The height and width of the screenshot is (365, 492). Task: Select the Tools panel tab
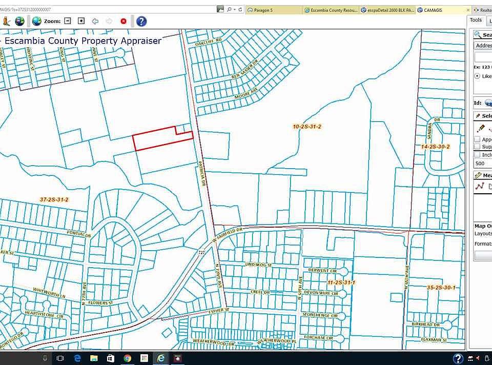[476, 20]
